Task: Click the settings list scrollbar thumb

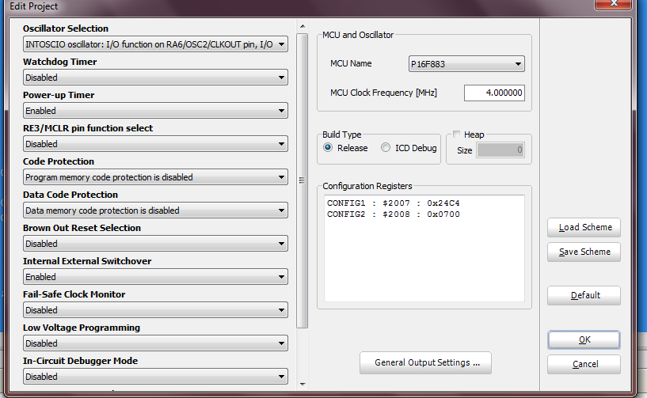Action: pyautogui.click(x=302, y=180)
